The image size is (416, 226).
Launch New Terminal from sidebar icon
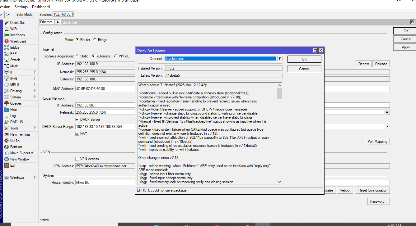7,134
